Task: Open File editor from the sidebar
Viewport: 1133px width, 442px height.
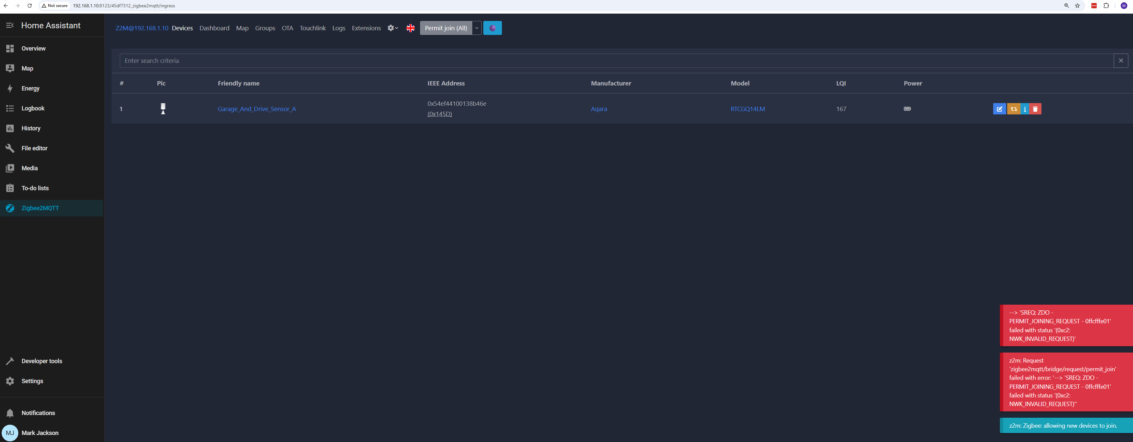Action: point(52,149)
